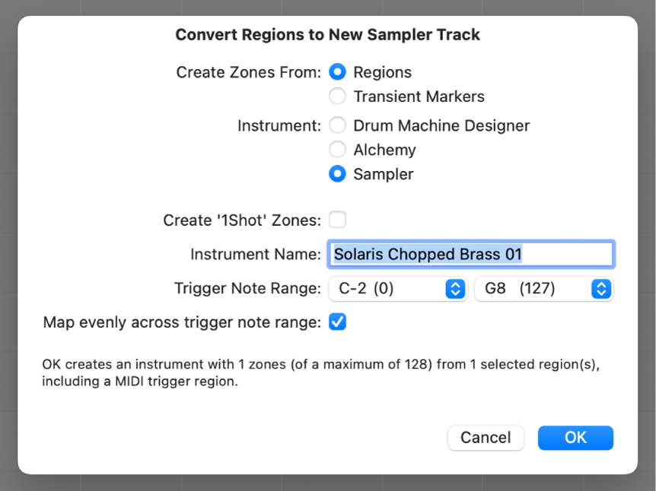The width and height of the screenshot is (656, 491).
Task: Click the empty 1Shot Zones checkbox square
Action: tap(337, 219)
